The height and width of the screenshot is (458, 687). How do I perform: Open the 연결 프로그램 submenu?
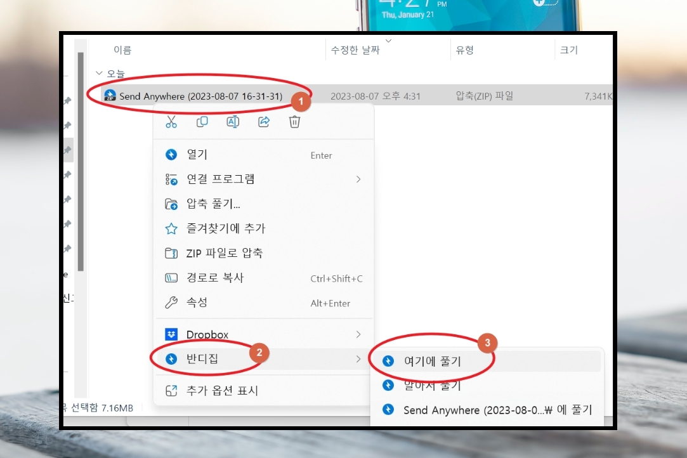click(264, 180)
